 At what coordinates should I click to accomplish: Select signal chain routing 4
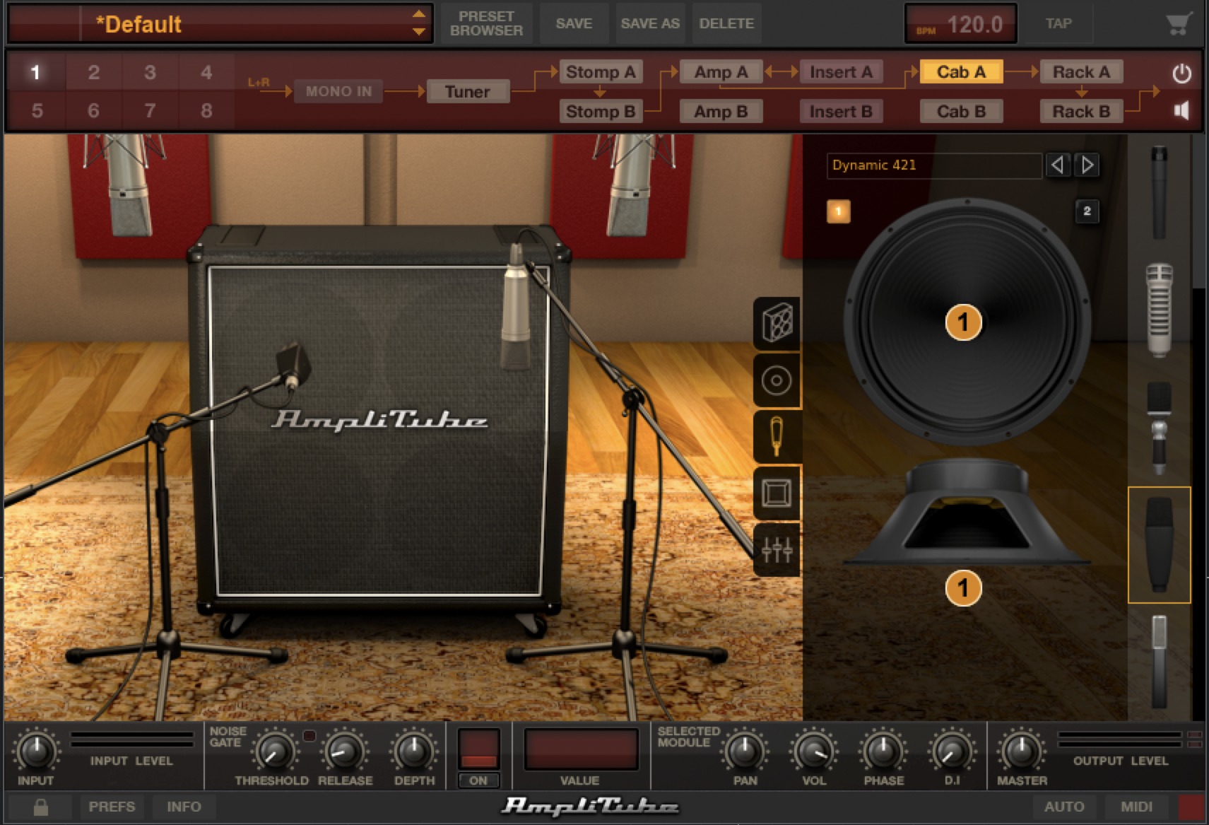206,72
